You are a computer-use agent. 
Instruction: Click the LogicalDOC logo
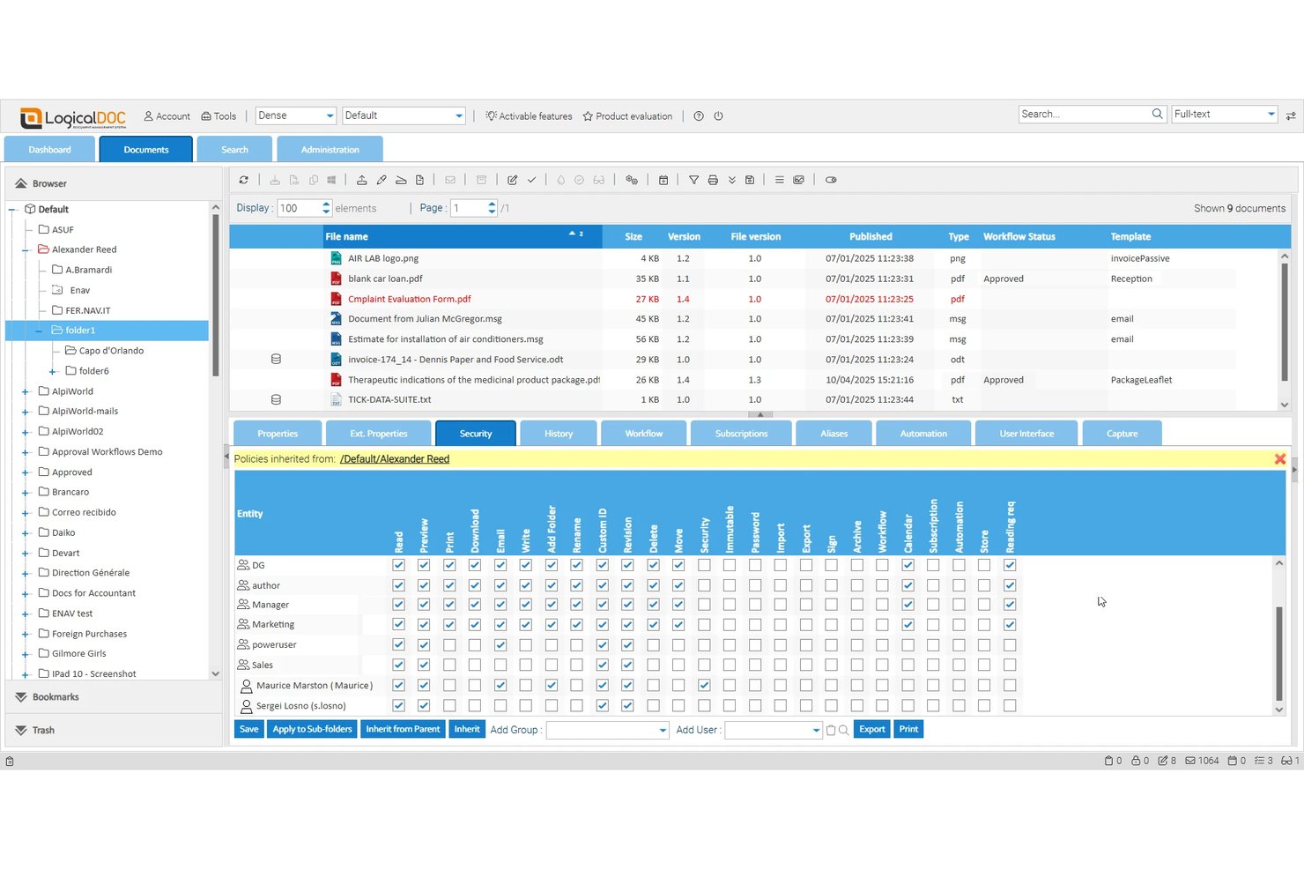tap(73, 117)
